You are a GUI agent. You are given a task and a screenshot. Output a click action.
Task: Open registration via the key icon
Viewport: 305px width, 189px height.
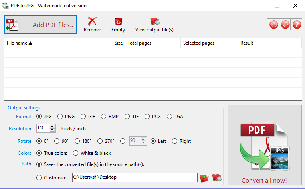pos(285,25)
